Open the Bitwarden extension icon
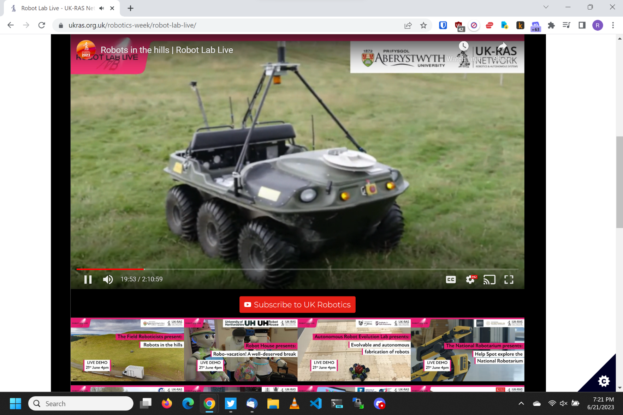The width and height of the screenshot is (623, 415). coord(443,25)
